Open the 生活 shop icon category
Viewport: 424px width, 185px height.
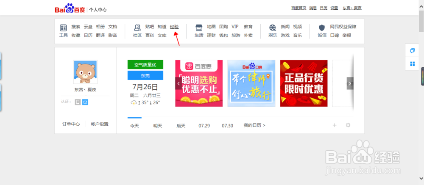point(199,28)
